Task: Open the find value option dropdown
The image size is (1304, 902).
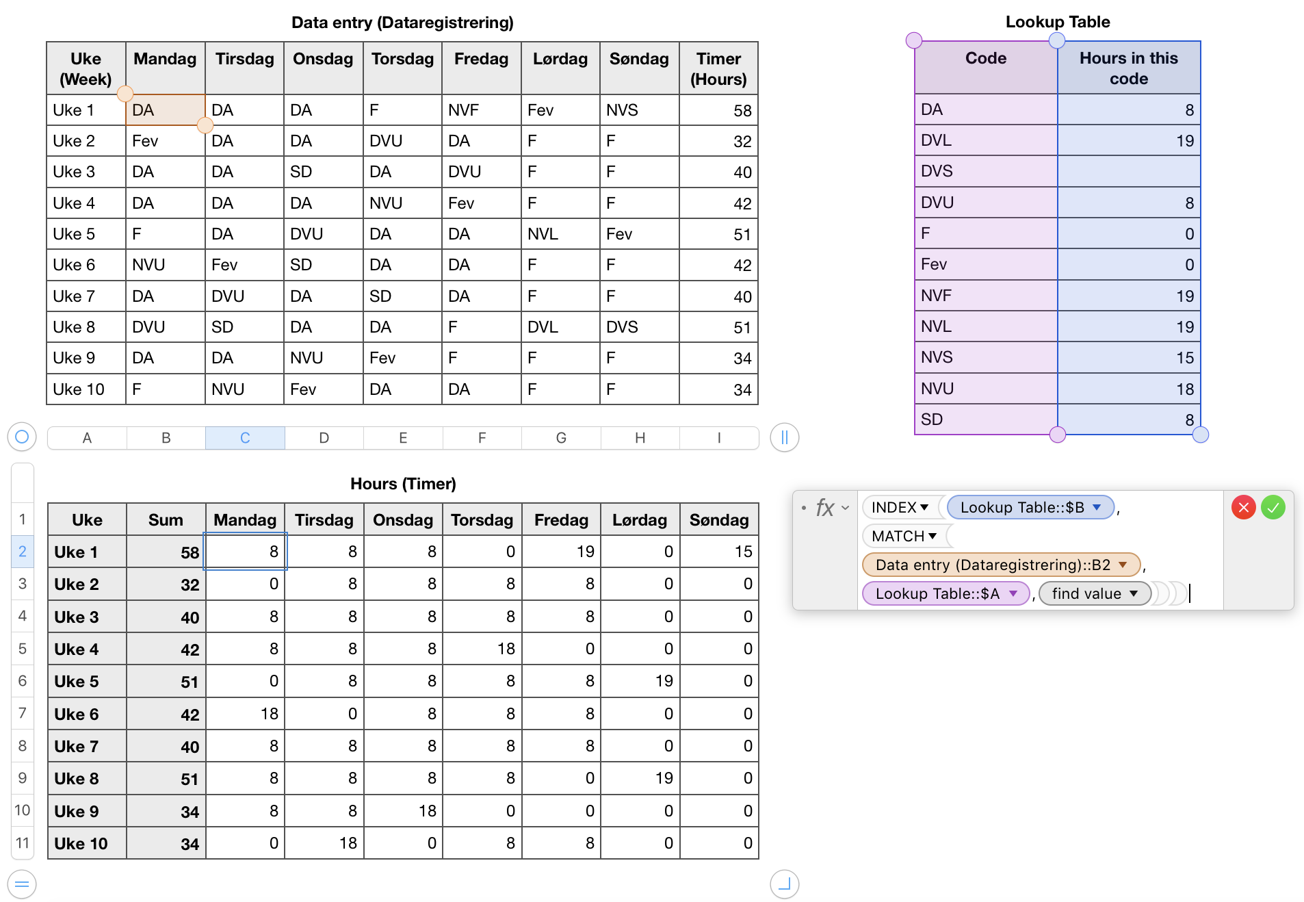Action: click(1134, 593)
